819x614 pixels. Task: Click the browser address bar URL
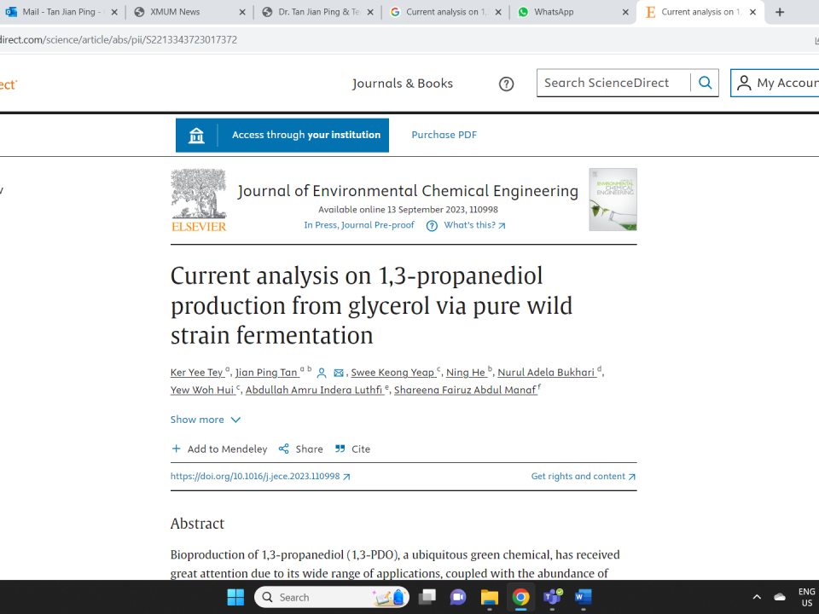pos(119,40)
